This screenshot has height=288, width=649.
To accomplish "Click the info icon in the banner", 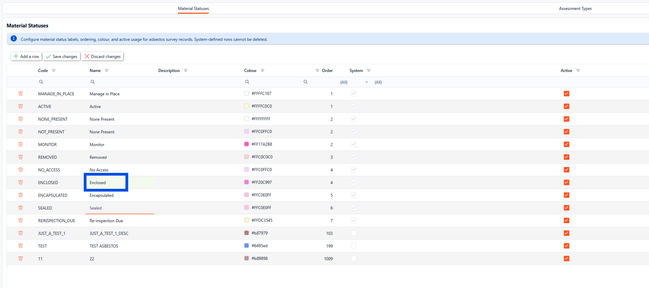I will click(x=14, y=39).
